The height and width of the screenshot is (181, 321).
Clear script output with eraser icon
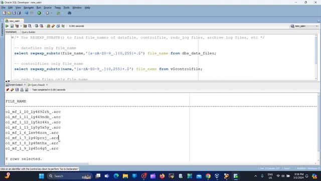point(12,89)
